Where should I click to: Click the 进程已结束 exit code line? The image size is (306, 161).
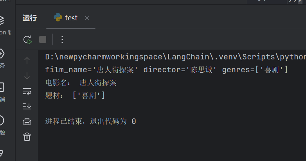90,122
